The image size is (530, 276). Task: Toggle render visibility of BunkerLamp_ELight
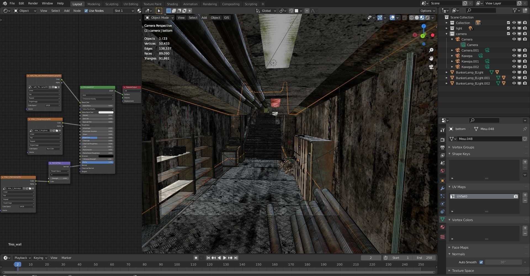point(525,72)
